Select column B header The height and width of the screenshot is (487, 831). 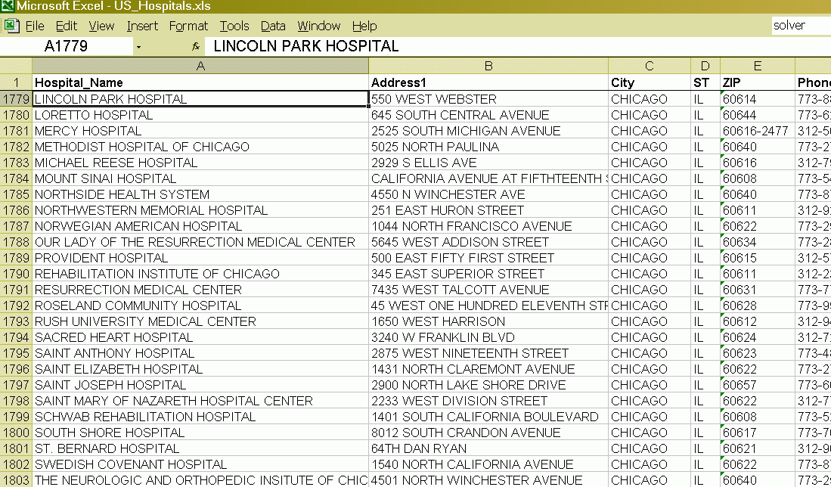tap(487, 66)
